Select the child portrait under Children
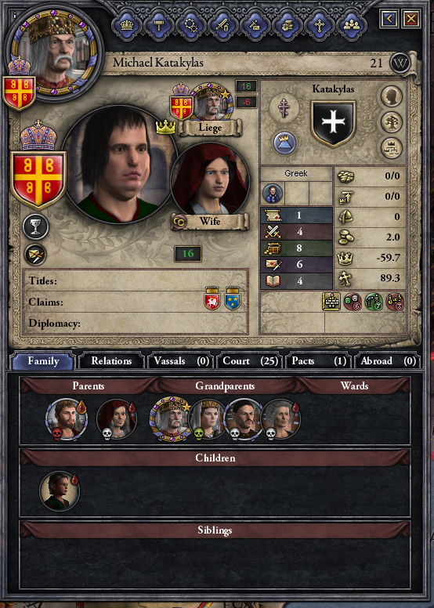The width and height of the screenshot is (434, 608). (60, 490)
